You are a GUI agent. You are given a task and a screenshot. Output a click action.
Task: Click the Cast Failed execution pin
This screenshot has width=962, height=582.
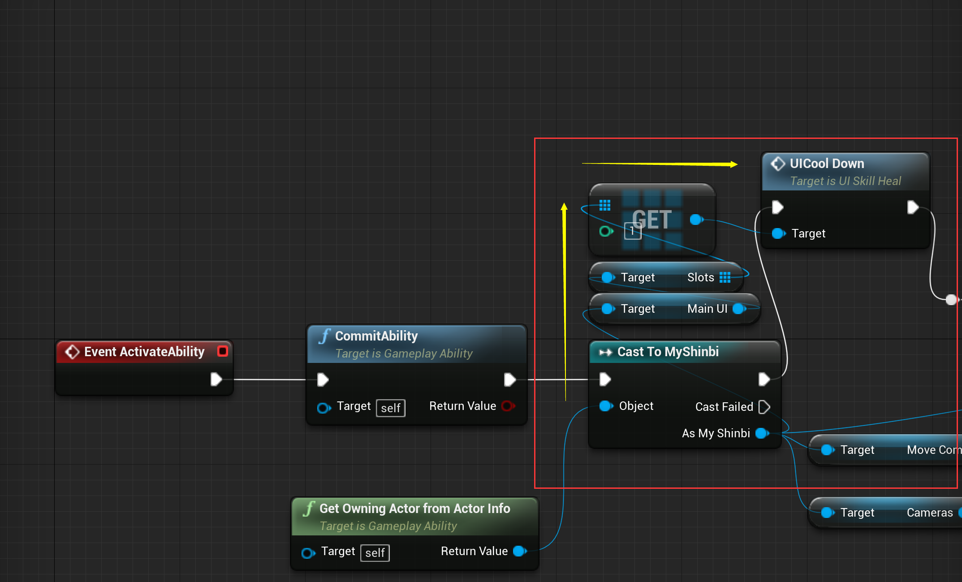pyautogui.click(x=765, y=406)
